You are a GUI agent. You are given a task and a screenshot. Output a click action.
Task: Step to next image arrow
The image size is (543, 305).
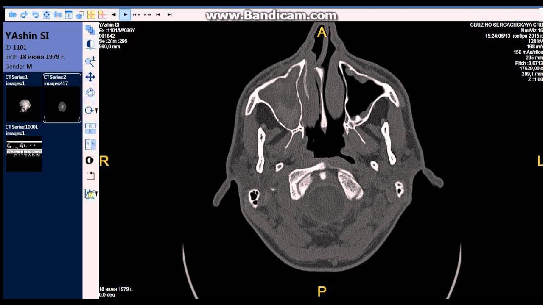[x=125, y=15]
